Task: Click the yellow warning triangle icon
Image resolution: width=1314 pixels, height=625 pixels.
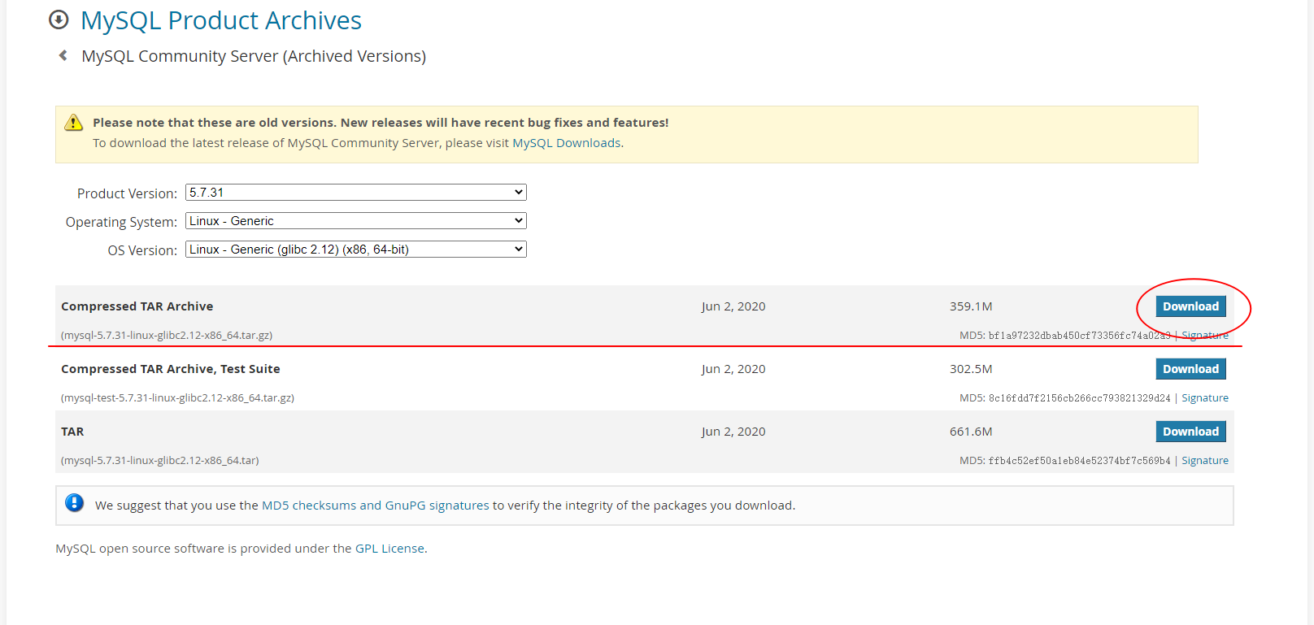Action: (x=74, y=123)
